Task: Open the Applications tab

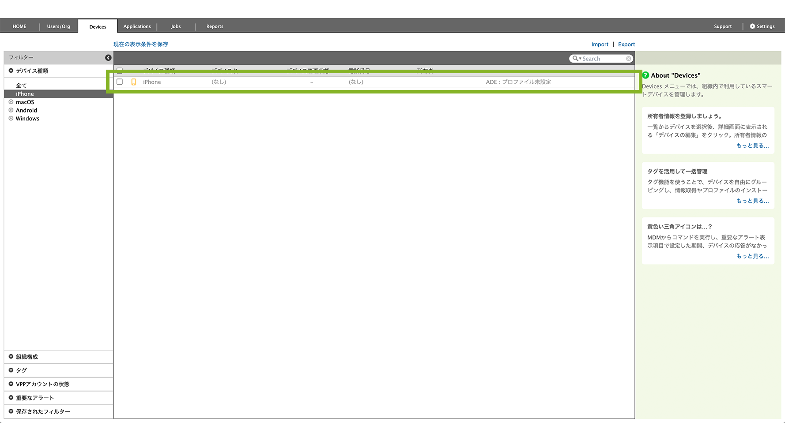Action: [x=137, y=26]
